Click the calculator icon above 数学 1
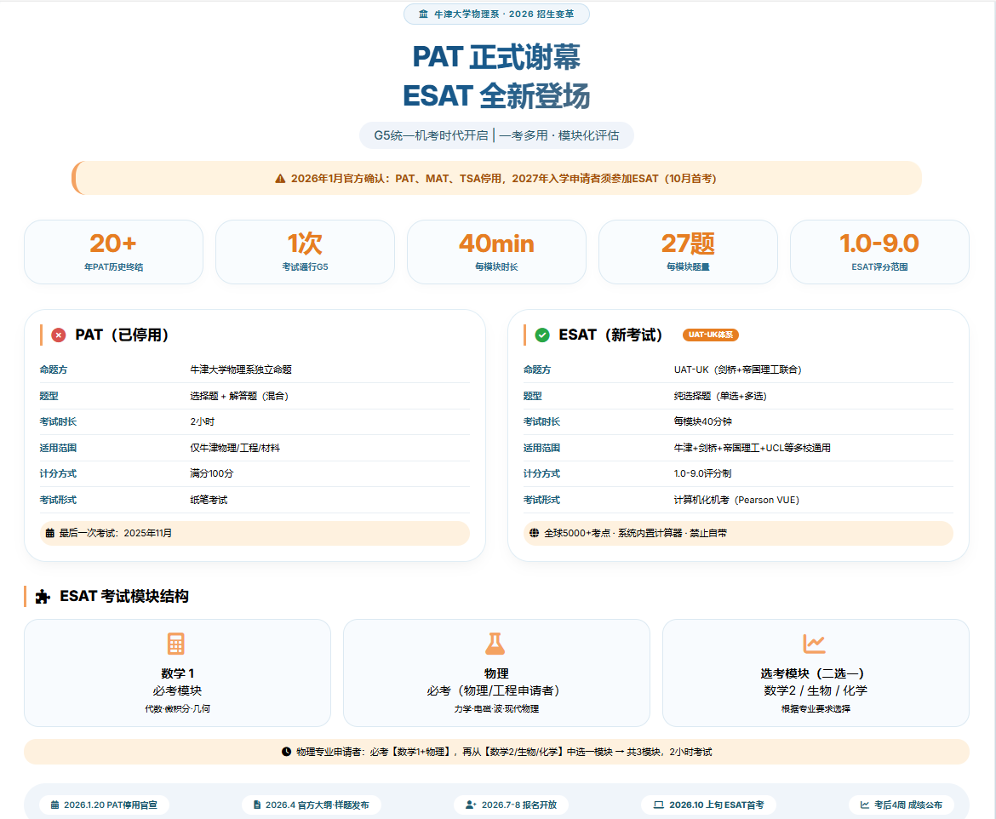The height and width of the screenshot is (819, 996). click(x=176, y=644)
